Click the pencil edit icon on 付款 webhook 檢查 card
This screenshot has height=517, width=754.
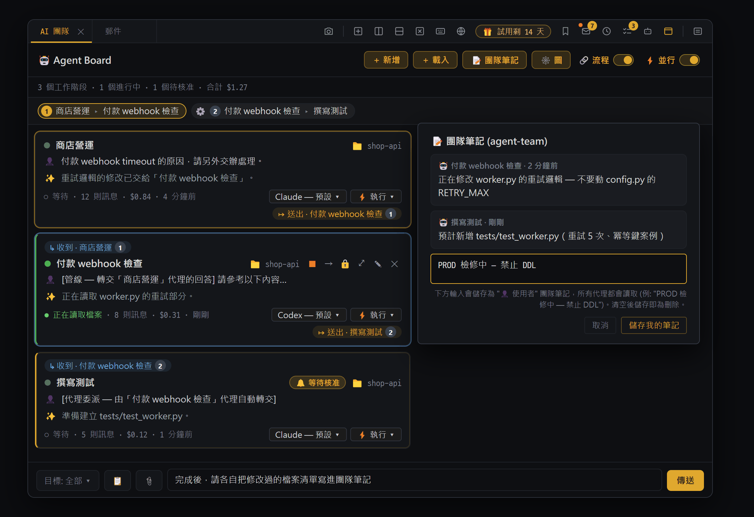point(378,264)
